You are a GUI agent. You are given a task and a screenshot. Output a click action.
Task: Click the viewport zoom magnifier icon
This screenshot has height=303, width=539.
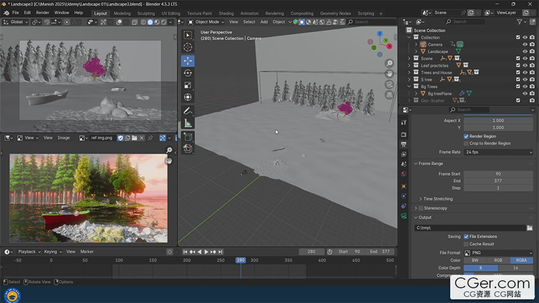tap(389, 64)
